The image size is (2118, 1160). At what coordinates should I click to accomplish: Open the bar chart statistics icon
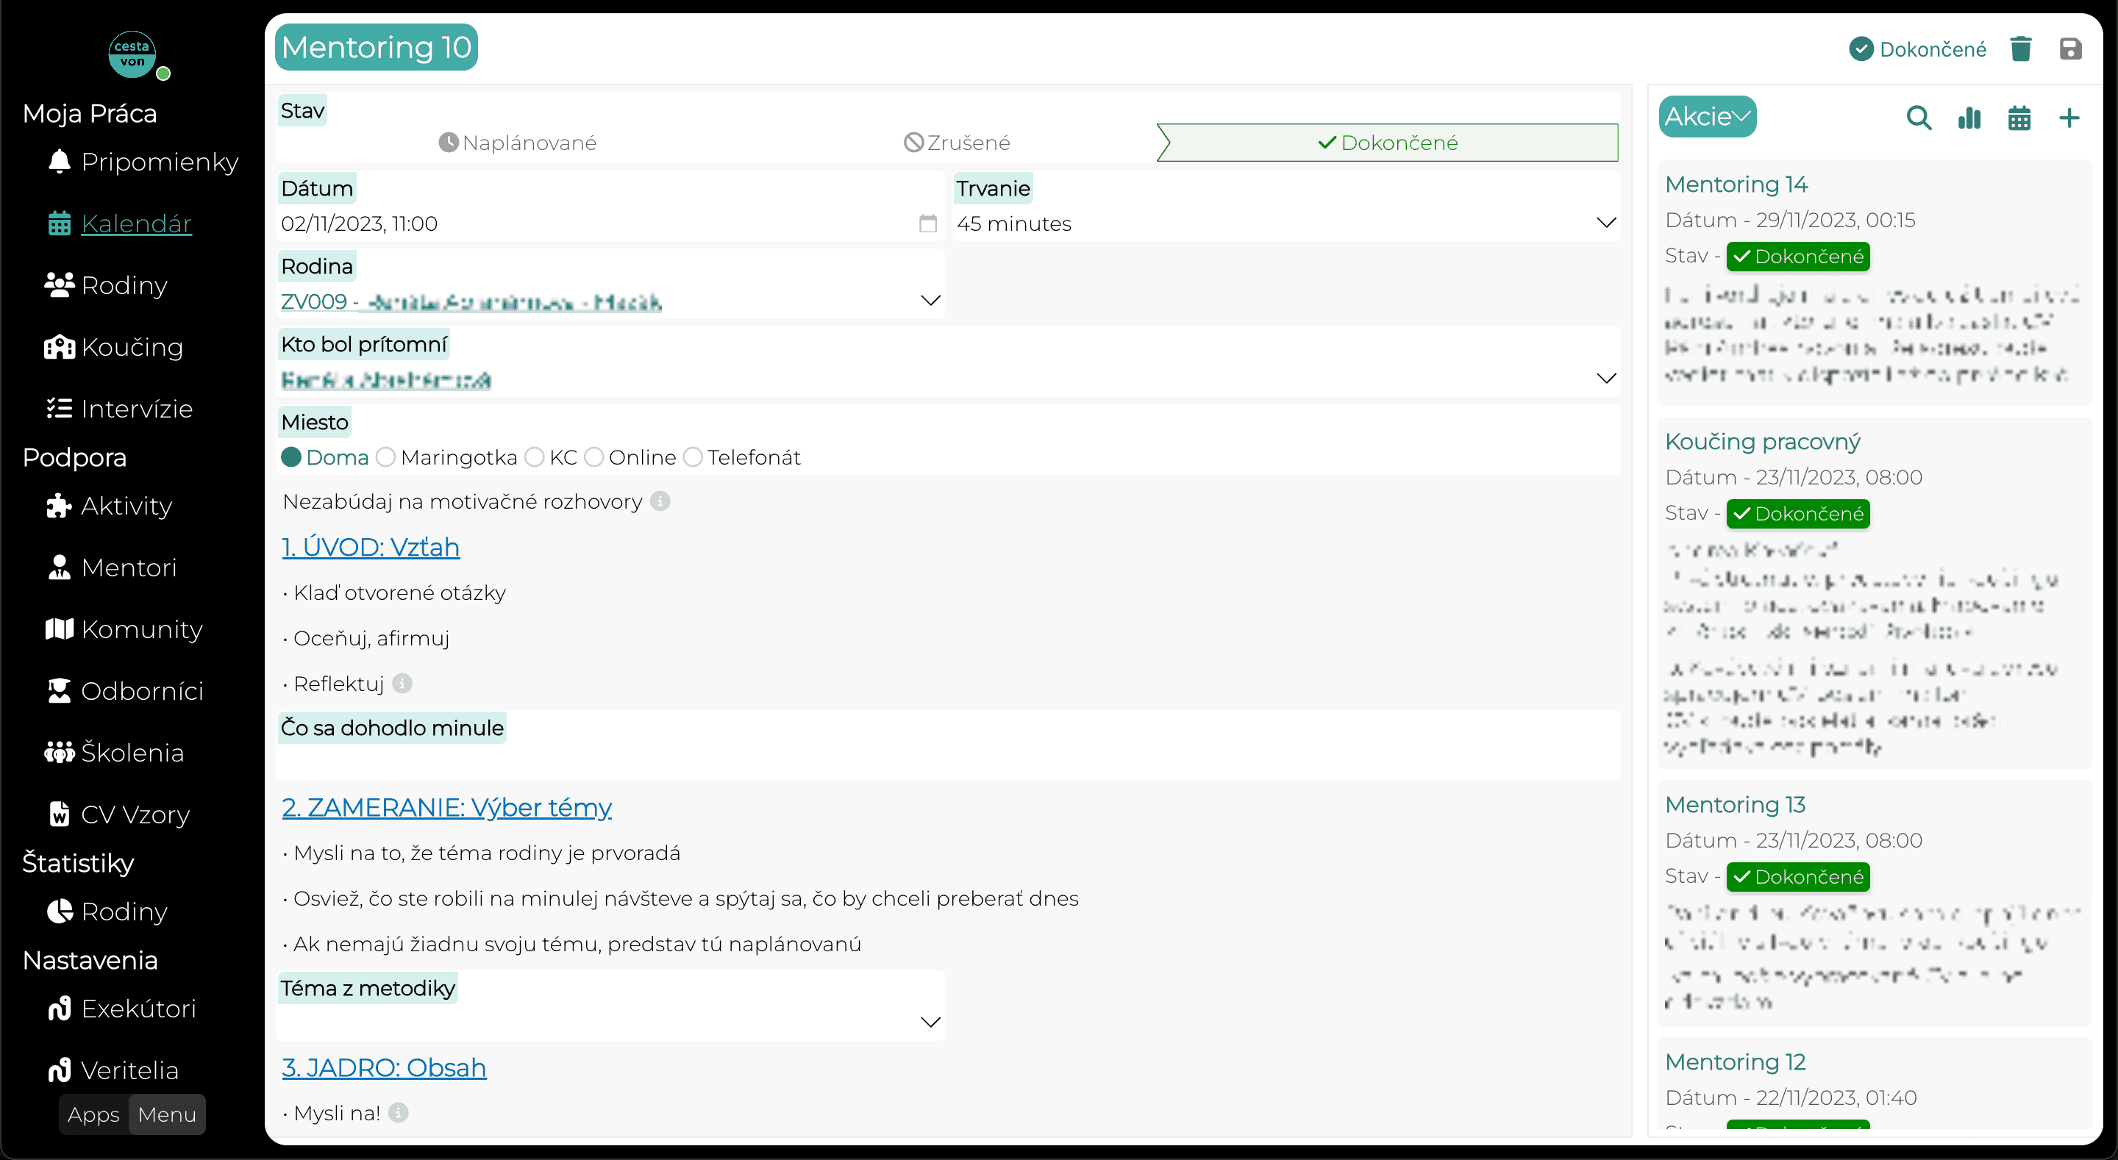click(1969, 118)
